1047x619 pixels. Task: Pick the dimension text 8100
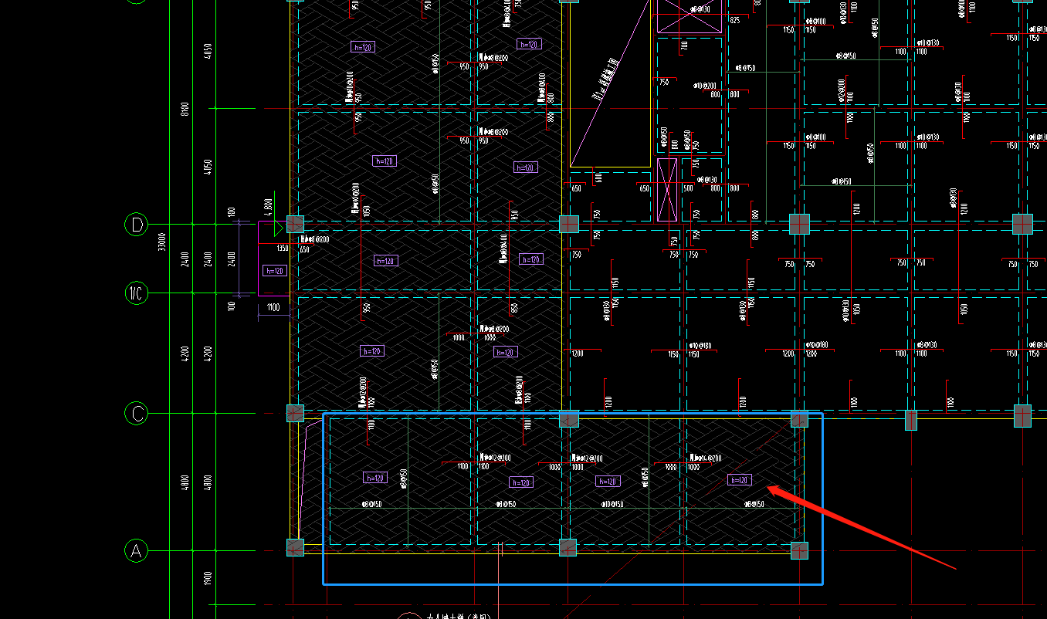point(185,109)
